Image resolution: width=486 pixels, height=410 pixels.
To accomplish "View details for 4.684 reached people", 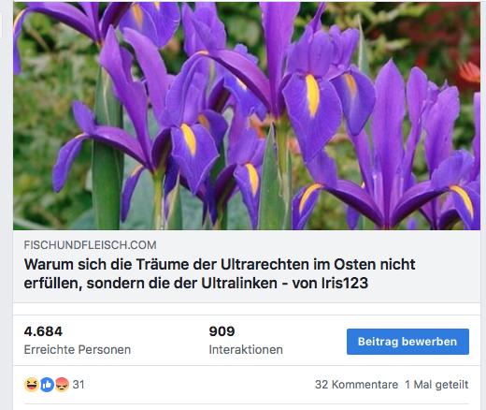I will pyautogui.click(x=43, y=331).
